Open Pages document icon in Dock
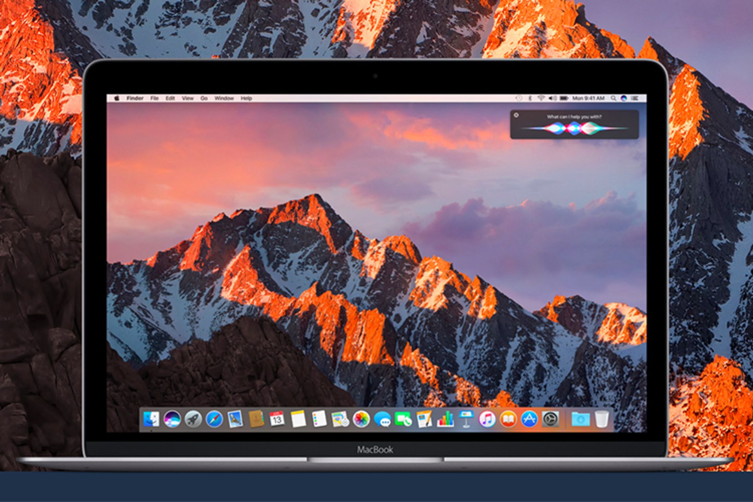The image size is (753, 502). click(424, 419)
